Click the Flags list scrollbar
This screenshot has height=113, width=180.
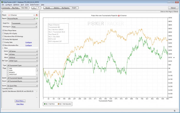tap(37, 71)
